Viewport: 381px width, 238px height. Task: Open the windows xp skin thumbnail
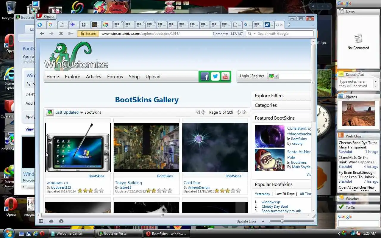point(78,147)
